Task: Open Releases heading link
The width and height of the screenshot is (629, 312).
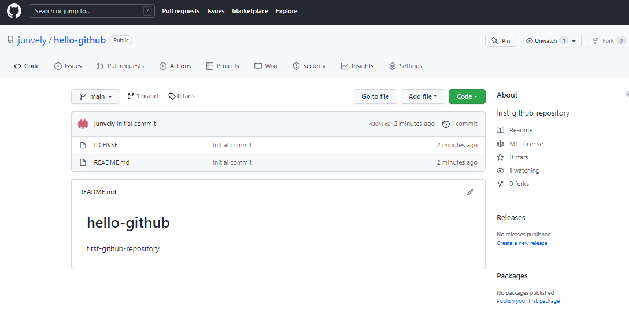Action: 510,218
